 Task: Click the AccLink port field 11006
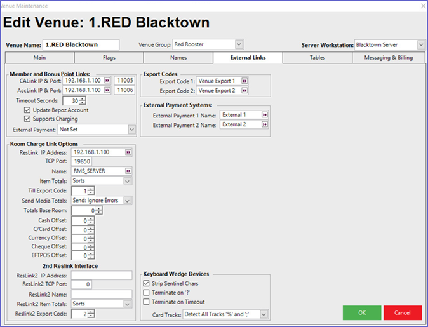point(124,90)
